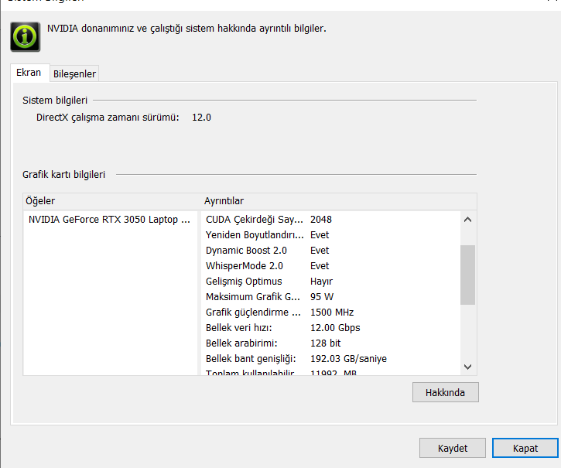Click the 1500 MHz boost value
Viewport: 561px width, 468px height.
332,312
